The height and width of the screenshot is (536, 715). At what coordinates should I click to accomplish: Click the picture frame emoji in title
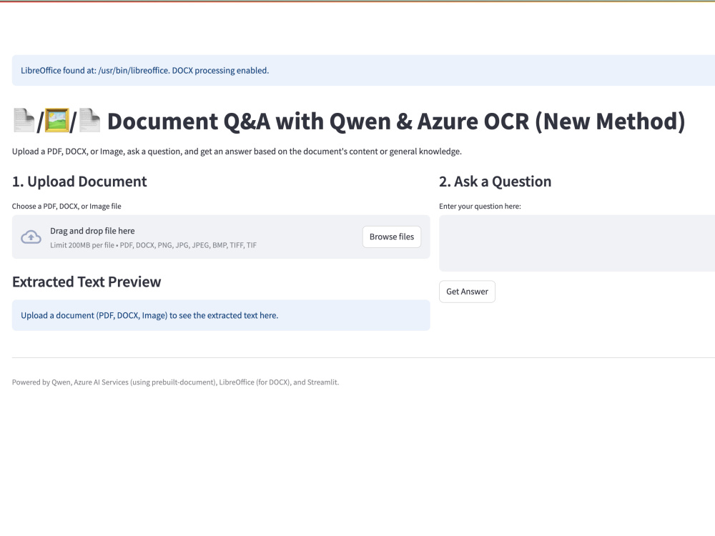(x=57, y=121)
